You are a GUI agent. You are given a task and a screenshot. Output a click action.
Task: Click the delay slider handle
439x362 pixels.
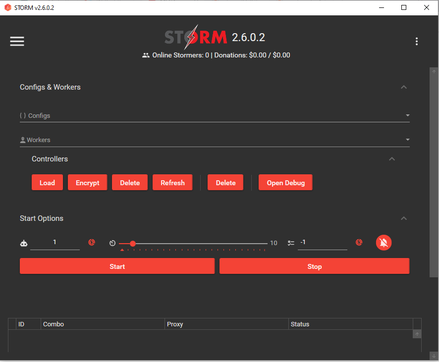[x=133, y=244]
